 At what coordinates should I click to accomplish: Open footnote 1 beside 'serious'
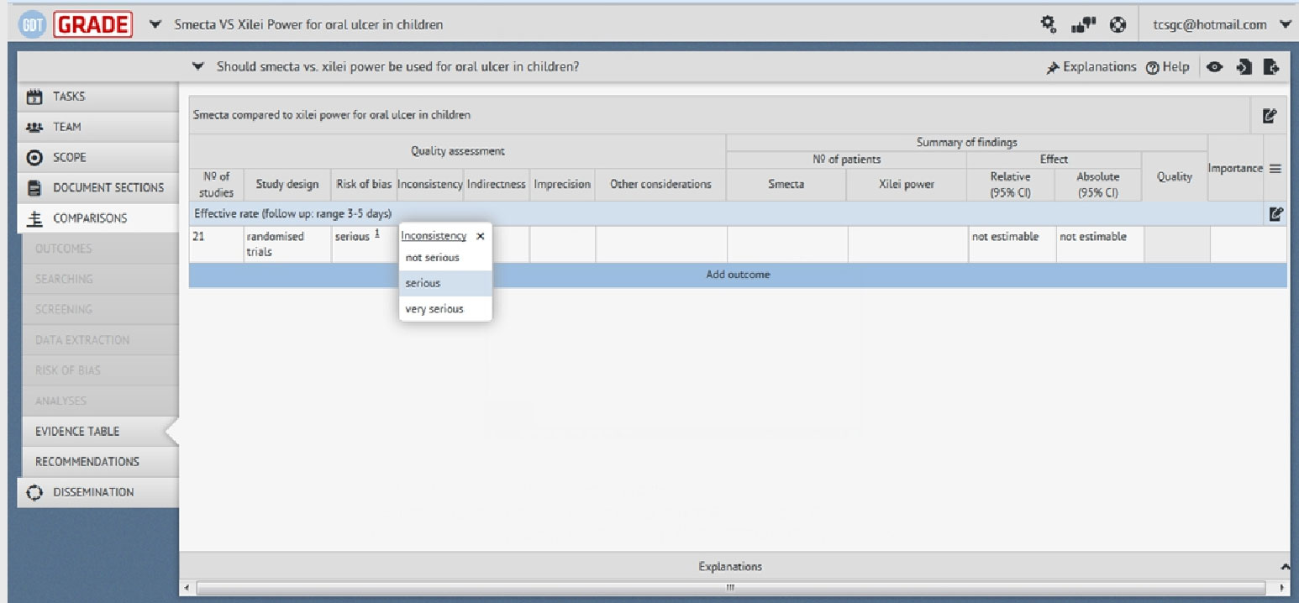[x=377, y=234]
